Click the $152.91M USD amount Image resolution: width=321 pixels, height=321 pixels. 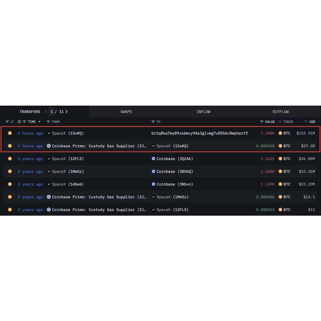(x=306, y=133)
